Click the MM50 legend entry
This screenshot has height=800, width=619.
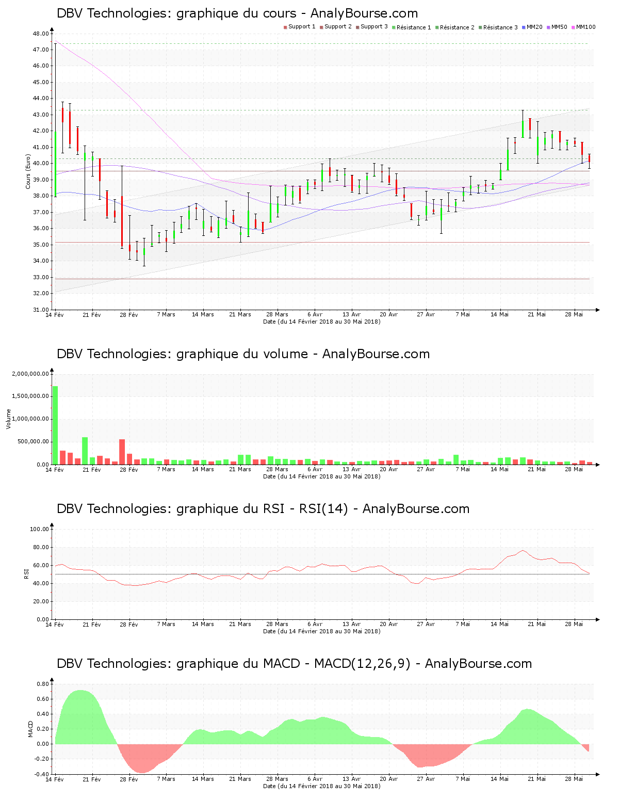pyautogui.click(x=557, y=27)
